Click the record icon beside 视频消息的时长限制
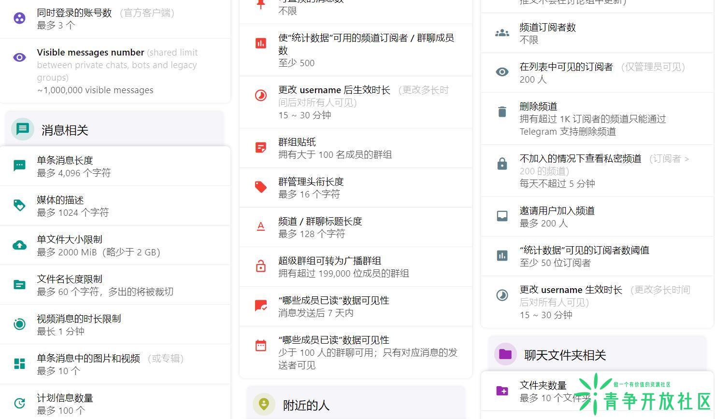Viewport: 715px width, 419px height. pos(19,324)
